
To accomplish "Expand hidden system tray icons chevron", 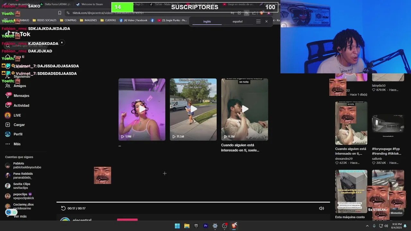I will pyautogui.click(x=367, y=226).
